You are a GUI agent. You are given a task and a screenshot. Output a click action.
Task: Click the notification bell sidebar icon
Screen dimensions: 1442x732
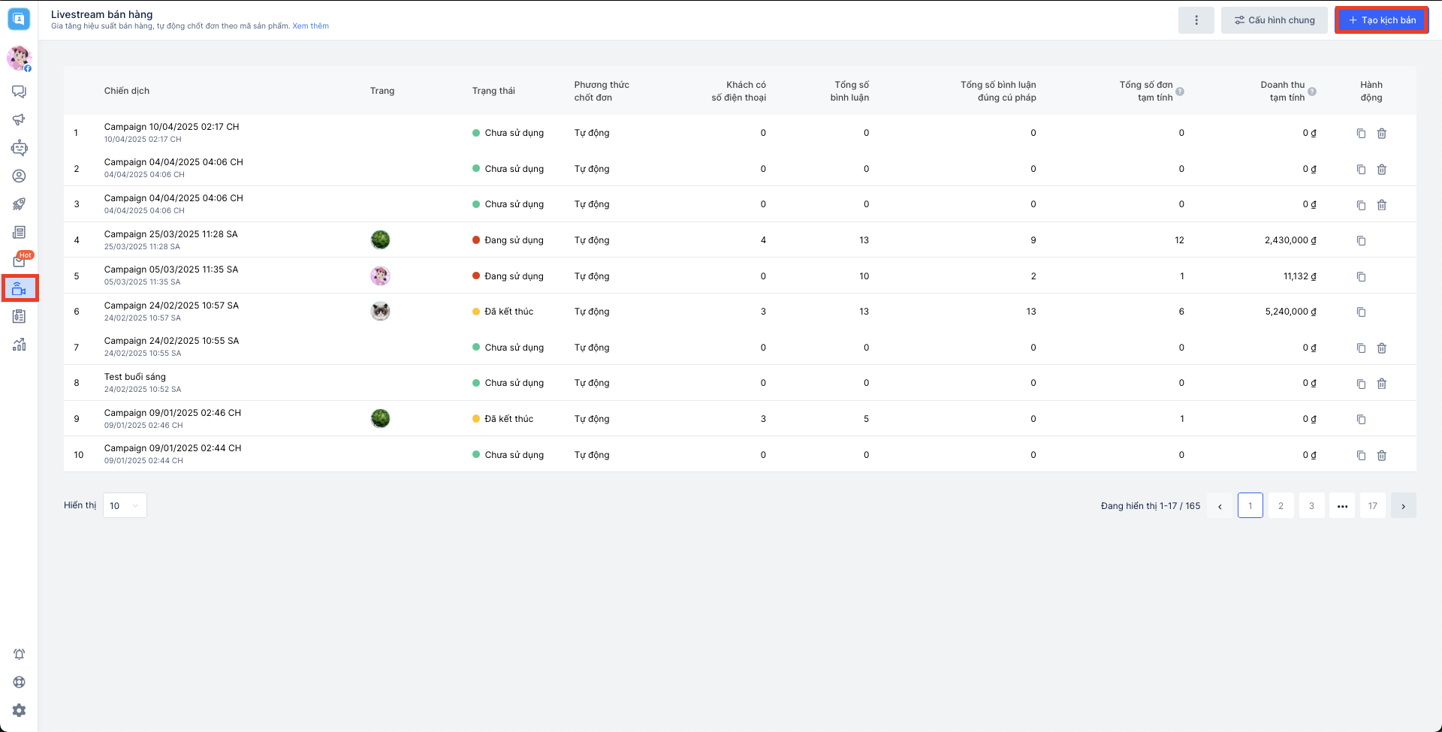tap(20, 654)
